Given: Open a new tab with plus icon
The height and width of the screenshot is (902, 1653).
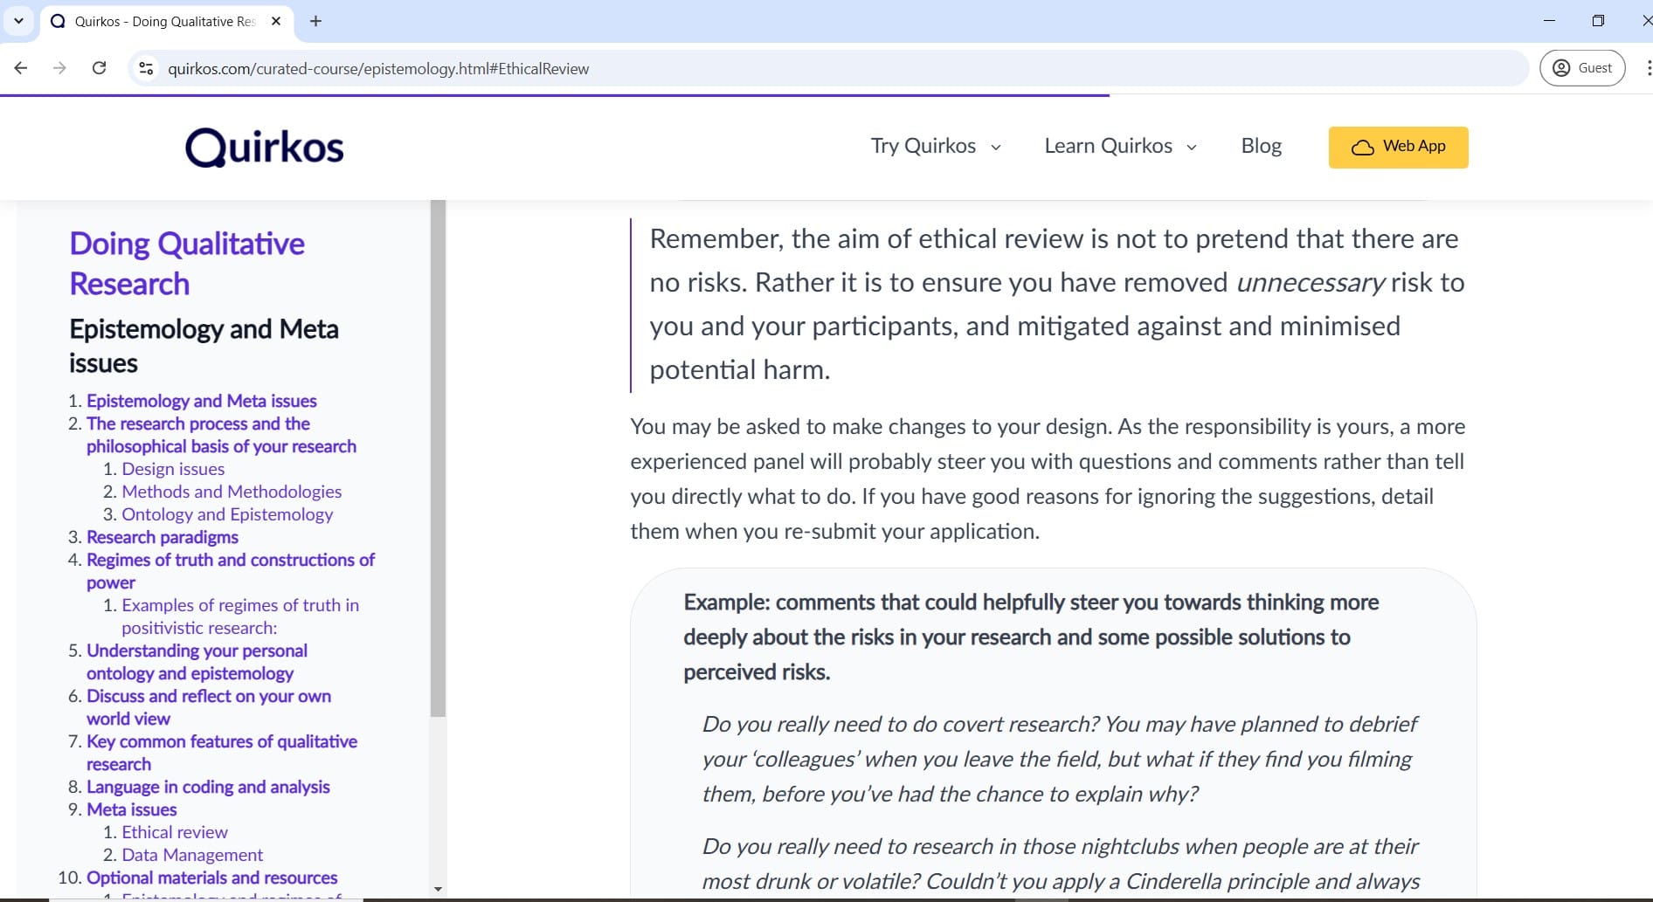Looking at the screenshot, I should 316,21.
